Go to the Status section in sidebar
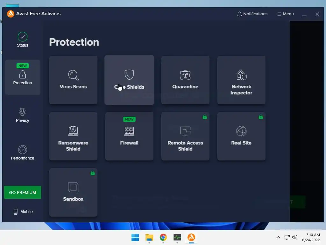This screenshot has height=245, width=326. (x=23, y=40)
